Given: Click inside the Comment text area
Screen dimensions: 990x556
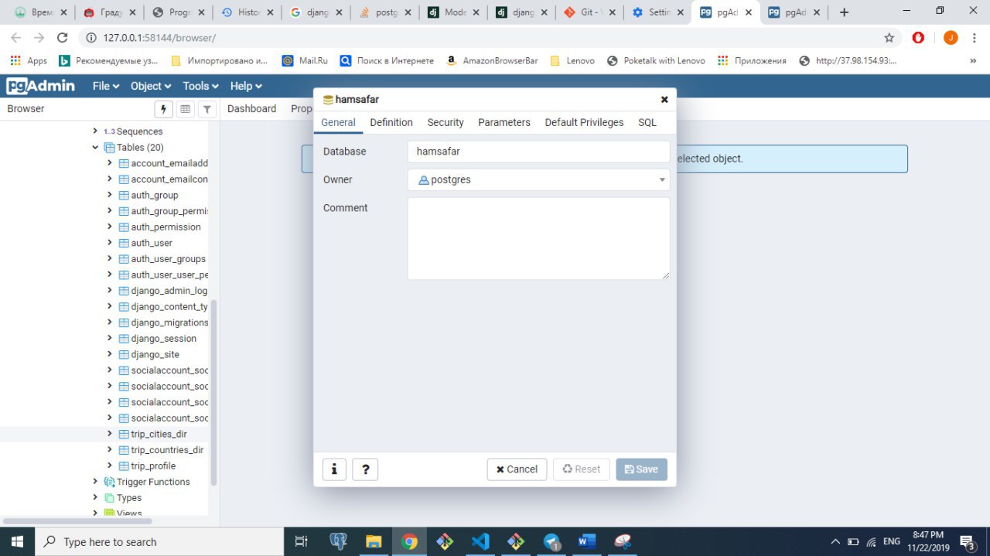Looking at the screenshot, I should click(x=538, y=238).
